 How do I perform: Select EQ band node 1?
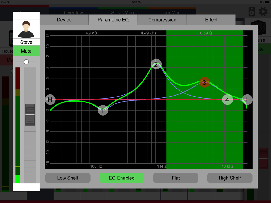pyautogui.click(x=103, y=110)
